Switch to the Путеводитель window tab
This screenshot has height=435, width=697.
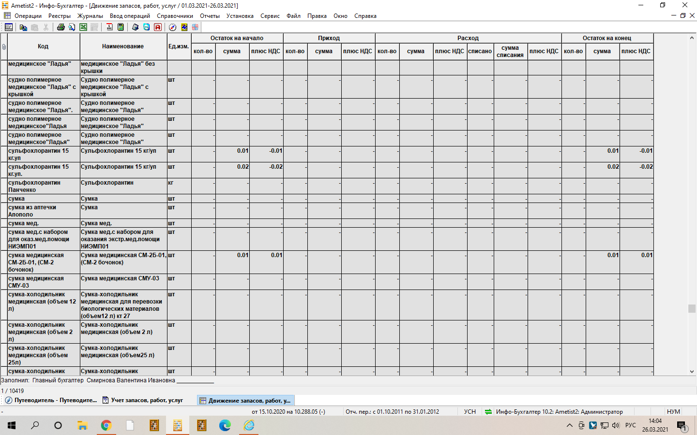click(x=51, y=400)
